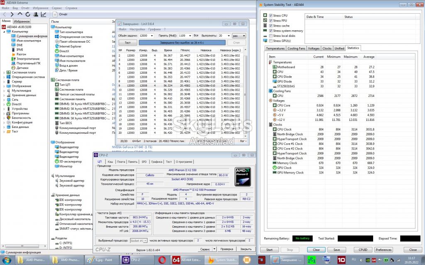This screenshot has height=265, width=425.
Task: Uncheck the Stress system memory checkbox
Action: coord(271,31)
